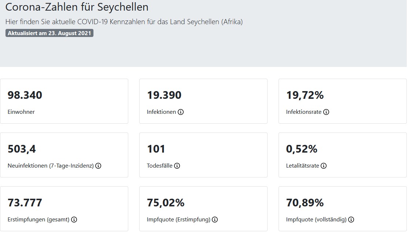Click the 101 deaths number

pyautogui.click(x=156, y=149)
